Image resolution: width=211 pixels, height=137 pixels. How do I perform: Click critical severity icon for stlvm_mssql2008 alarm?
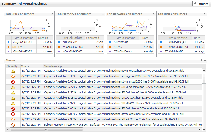(13, 76)
